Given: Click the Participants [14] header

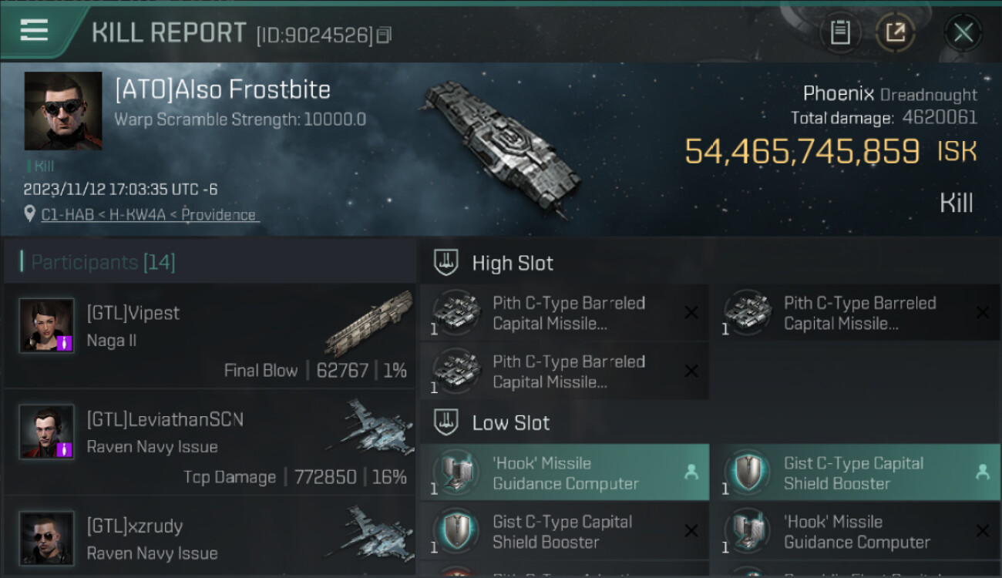Looking at the screenshot, I should [x=103, y=263].
